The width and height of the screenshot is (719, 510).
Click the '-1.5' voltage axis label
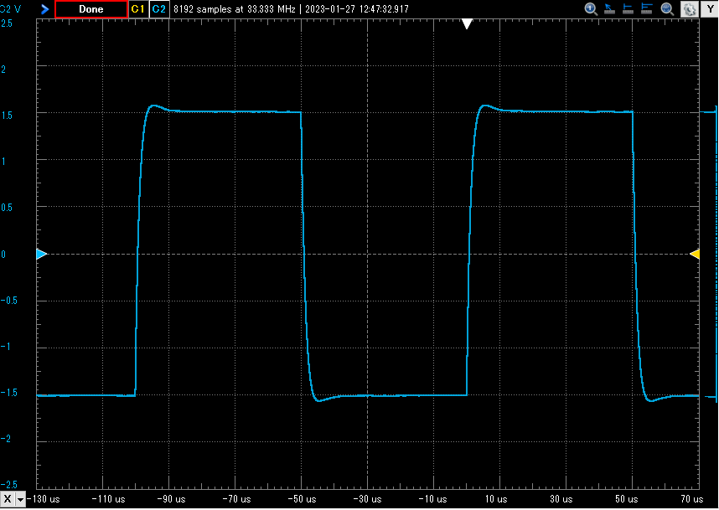coord(8,393)
